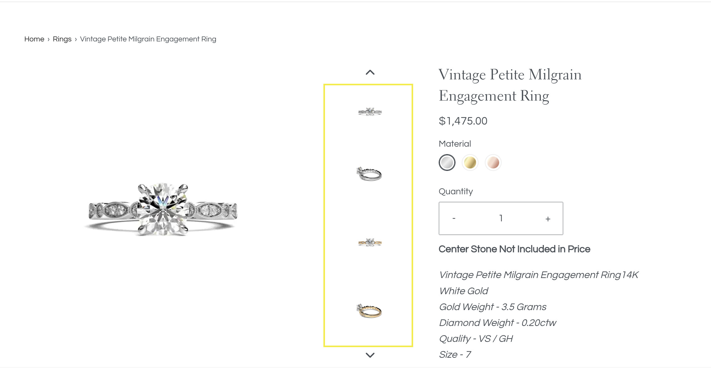Screen dimensions: 711x368
Task: Select the yellow gold front-view thumbnail
Action: (x=370, y=243)
